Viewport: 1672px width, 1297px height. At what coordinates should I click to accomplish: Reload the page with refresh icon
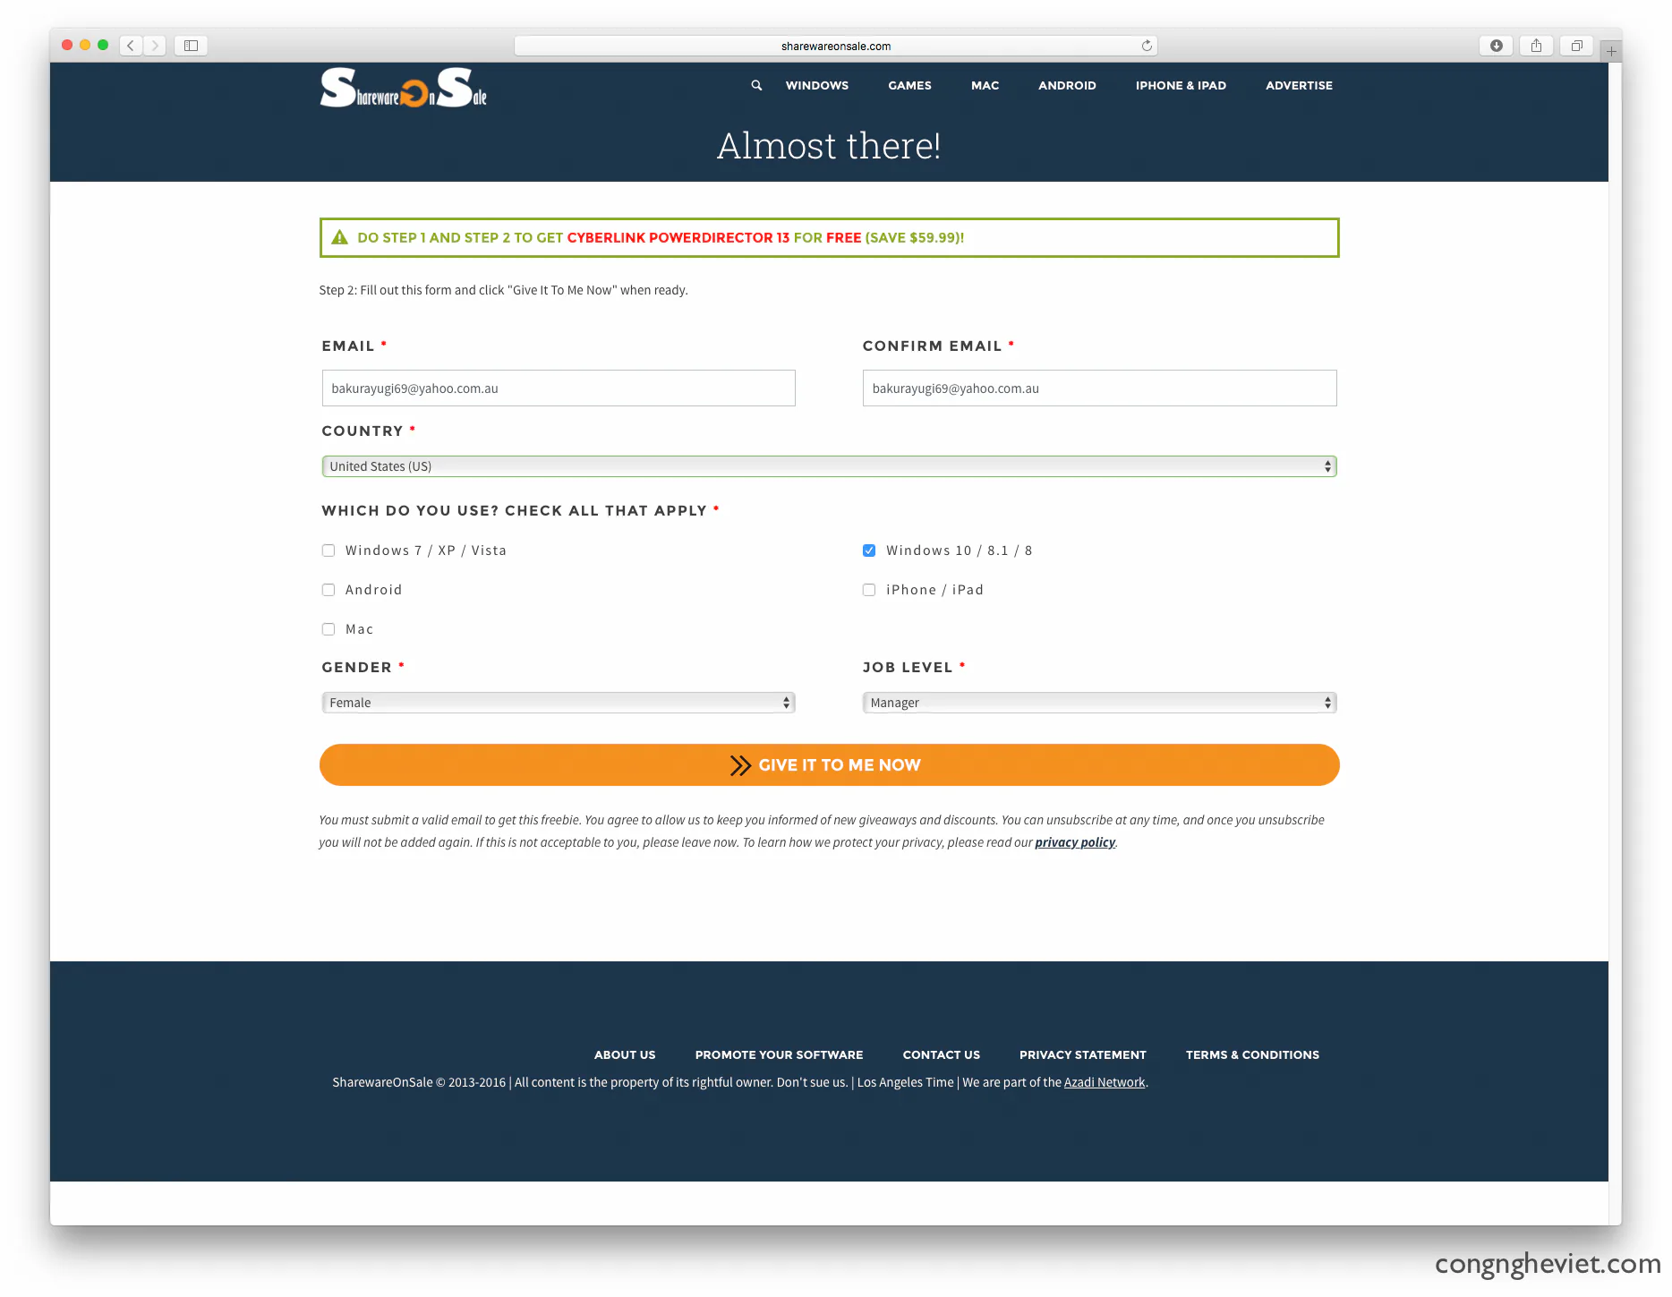point(1147,46)
